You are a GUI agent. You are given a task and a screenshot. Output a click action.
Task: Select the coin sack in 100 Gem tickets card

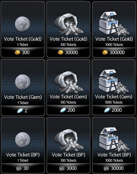coord(68,82)
